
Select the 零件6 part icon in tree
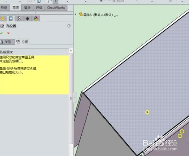click(x=80, y=14)
